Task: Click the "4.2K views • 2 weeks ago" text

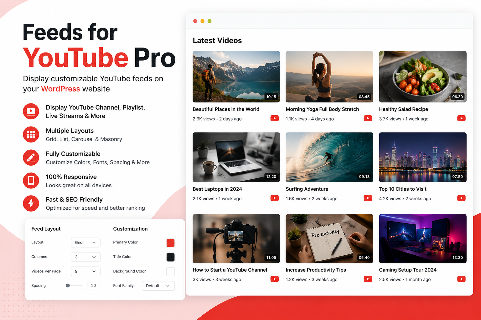Action: tap(405, 198)
